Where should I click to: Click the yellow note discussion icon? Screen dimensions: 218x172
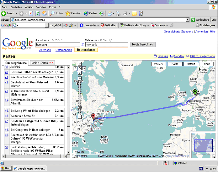(135, 13)
